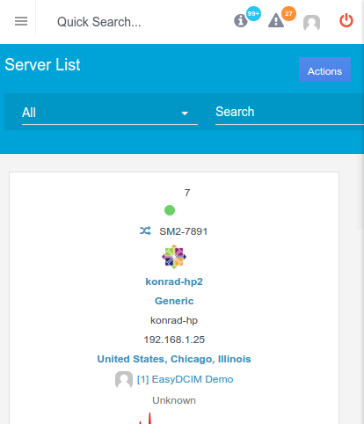364x424 pixels.
Task: Open the [1] EasyDCIM Demo client link
Action: (x=186, y=379)
